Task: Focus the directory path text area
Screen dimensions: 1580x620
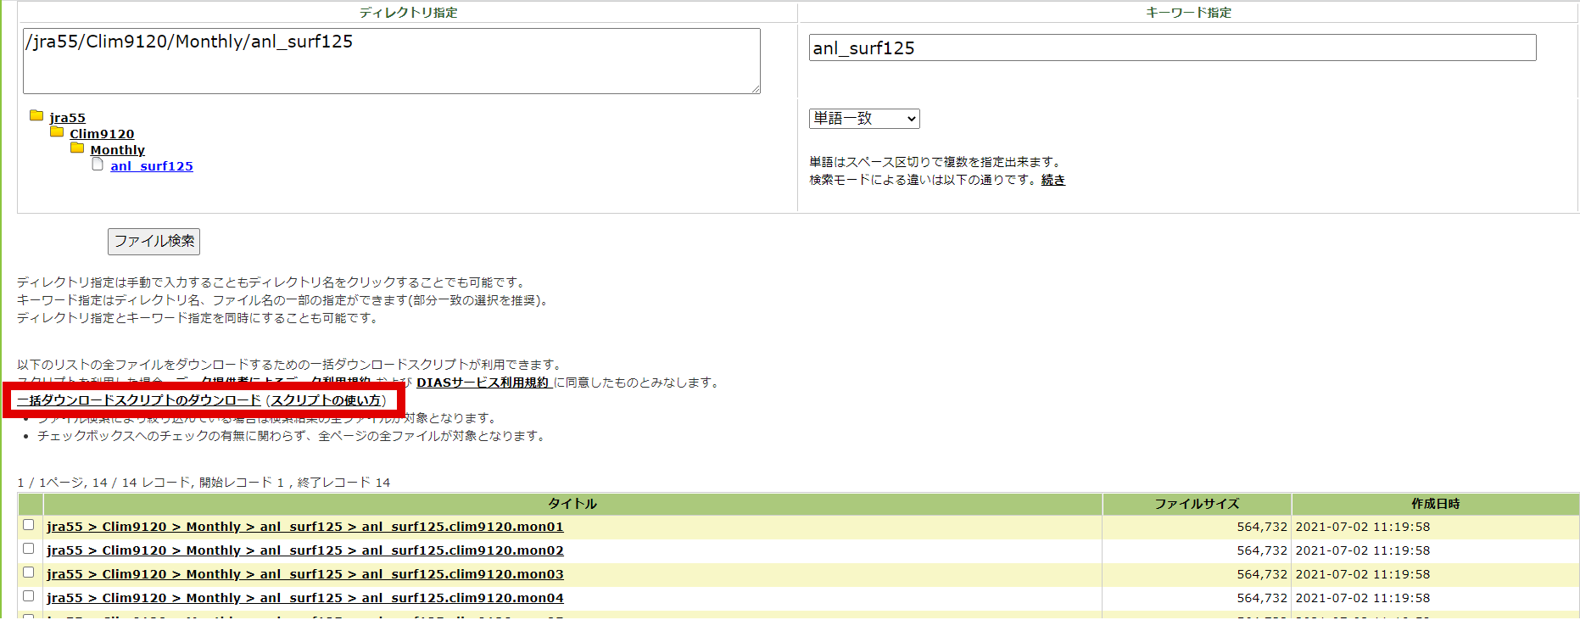Action: (392, 61)
